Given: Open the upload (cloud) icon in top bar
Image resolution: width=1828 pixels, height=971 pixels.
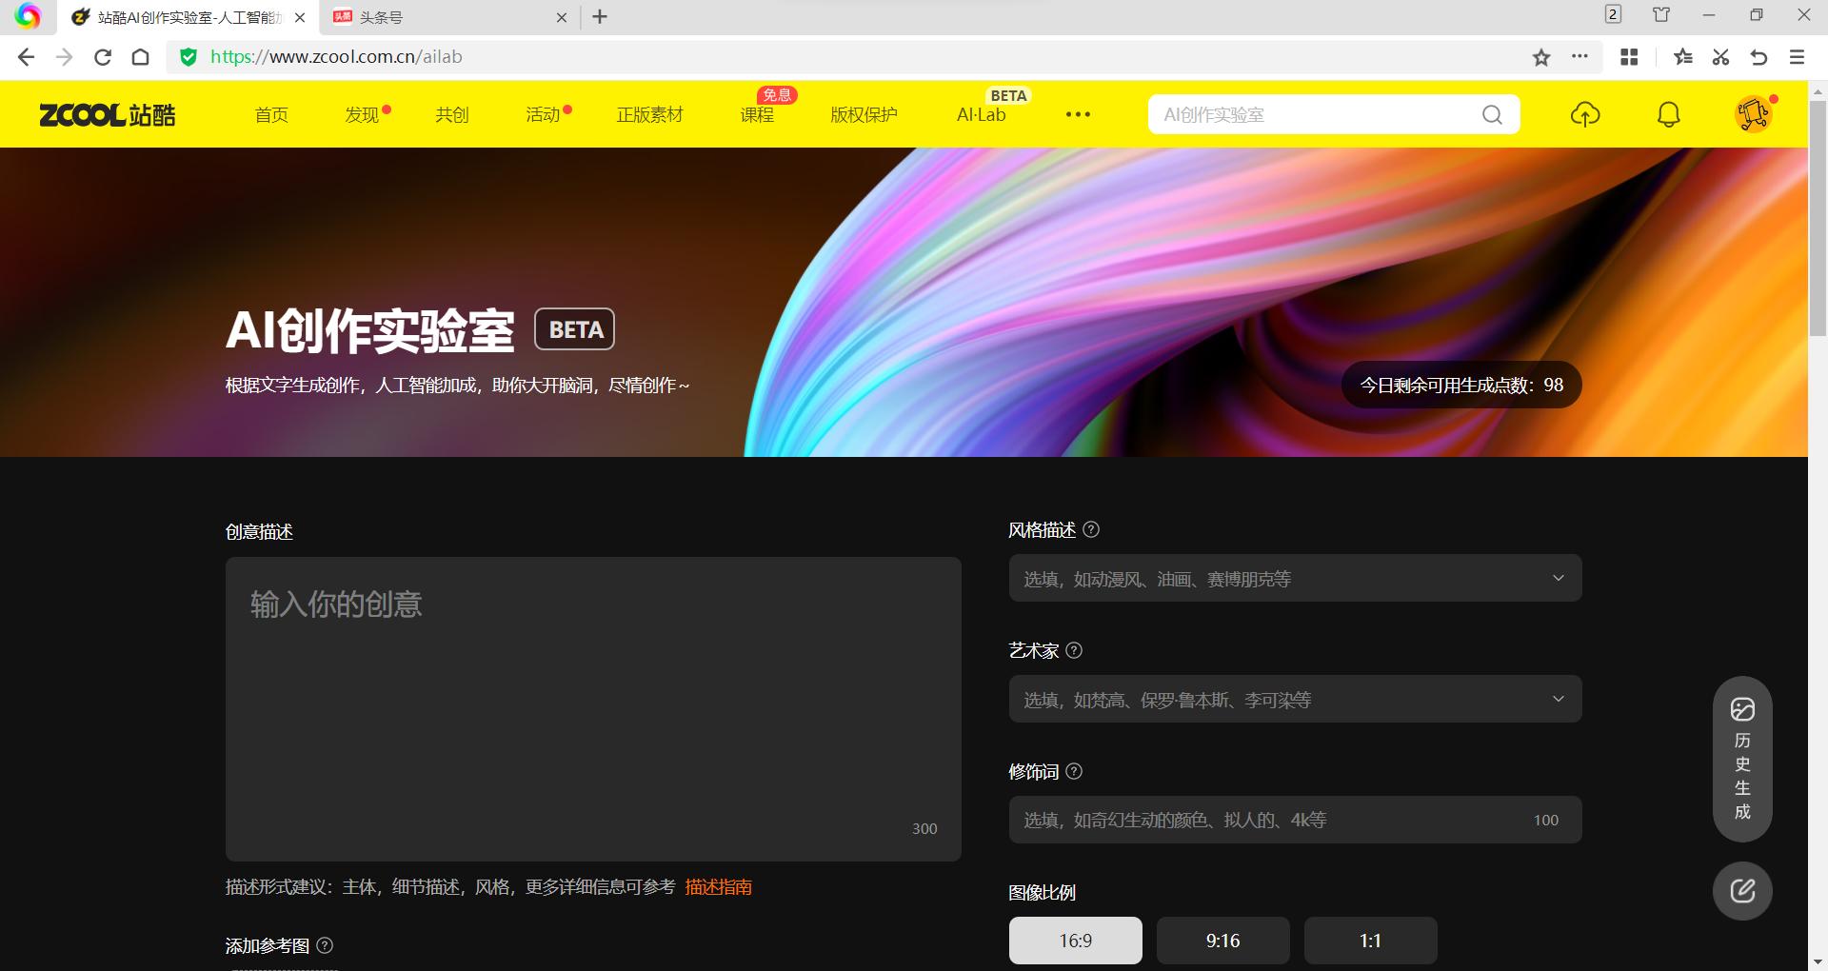Looking at the screenshot, I should 1583,114.
